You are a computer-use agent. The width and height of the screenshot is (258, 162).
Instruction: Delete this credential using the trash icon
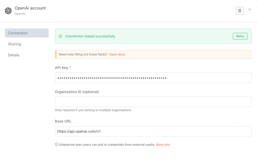[240, 11]
